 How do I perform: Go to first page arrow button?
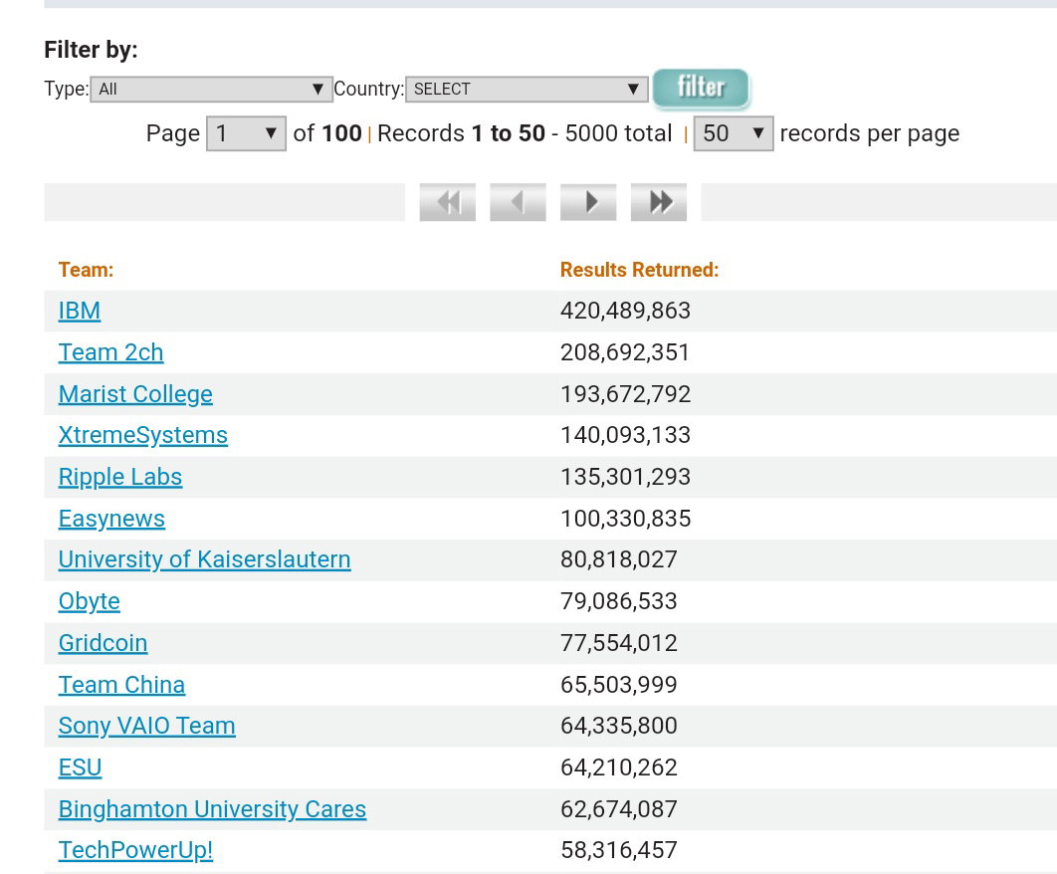(448, 202)
